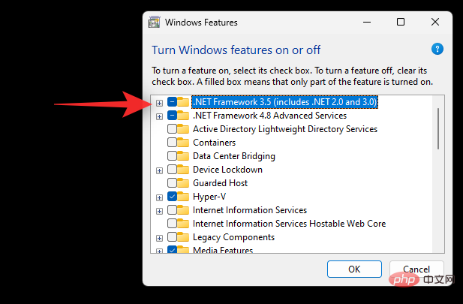This screenshot has height=304, width=463.
Task: Check the Guarded Host checkbox
Action: tap(173, 183)
